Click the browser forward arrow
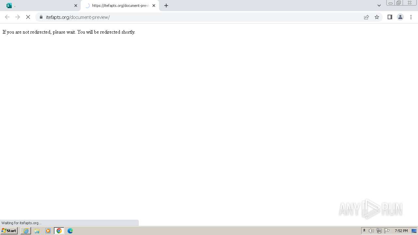Screen dimensions: 418x235 (x=18, y=17)
